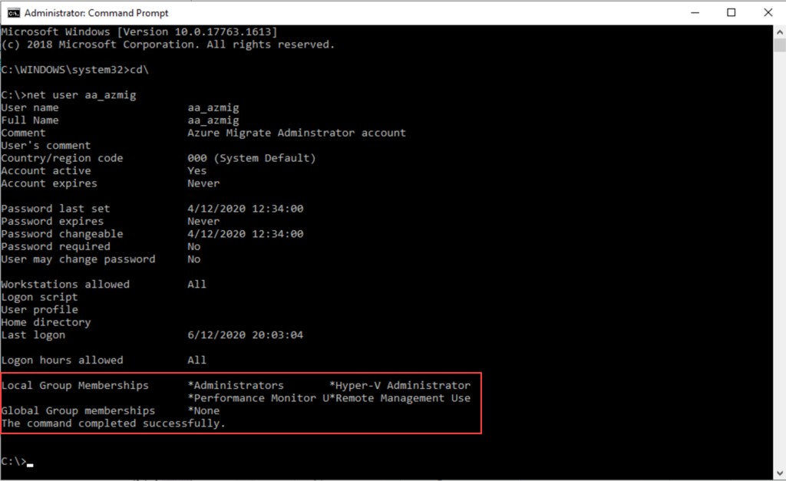
Task: Click the scrollbar down arrow
Action: (x=779, y=473)
